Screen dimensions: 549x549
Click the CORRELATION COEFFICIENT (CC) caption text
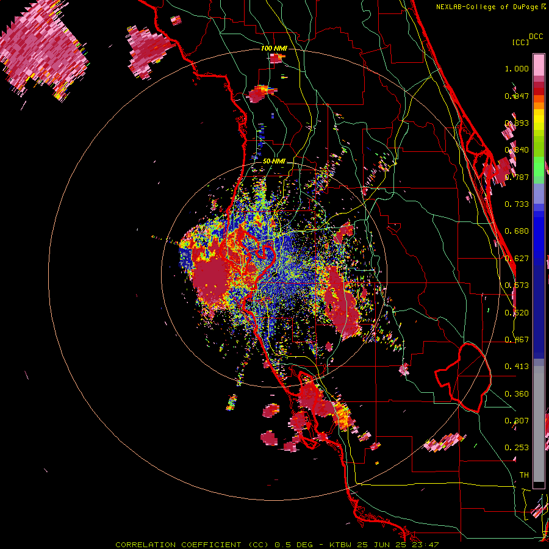(192, 545)
